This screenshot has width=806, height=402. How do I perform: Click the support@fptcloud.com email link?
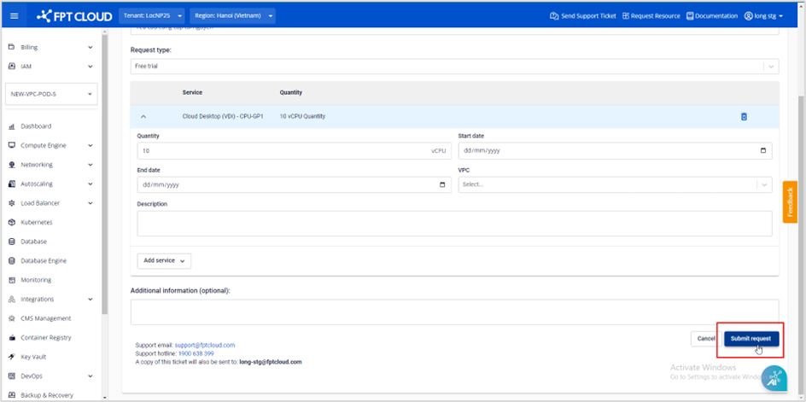tap(204, 345)
